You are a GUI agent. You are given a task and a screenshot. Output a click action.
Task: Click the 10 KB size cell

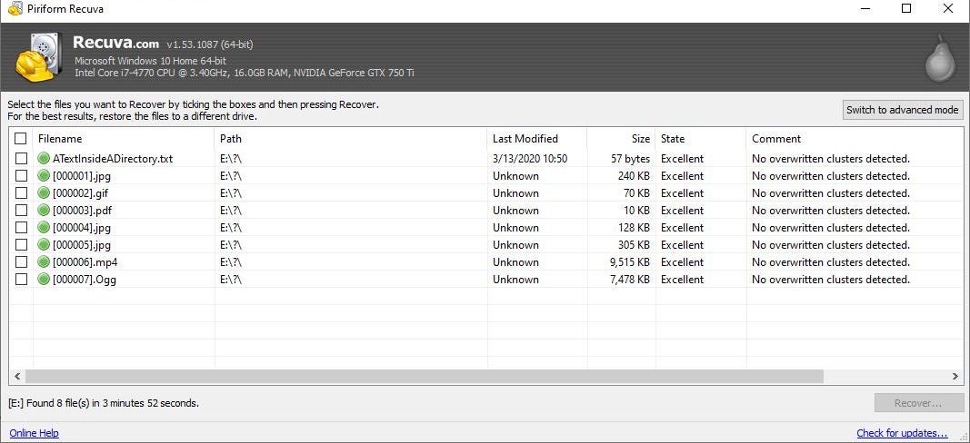tap(636, 211)
